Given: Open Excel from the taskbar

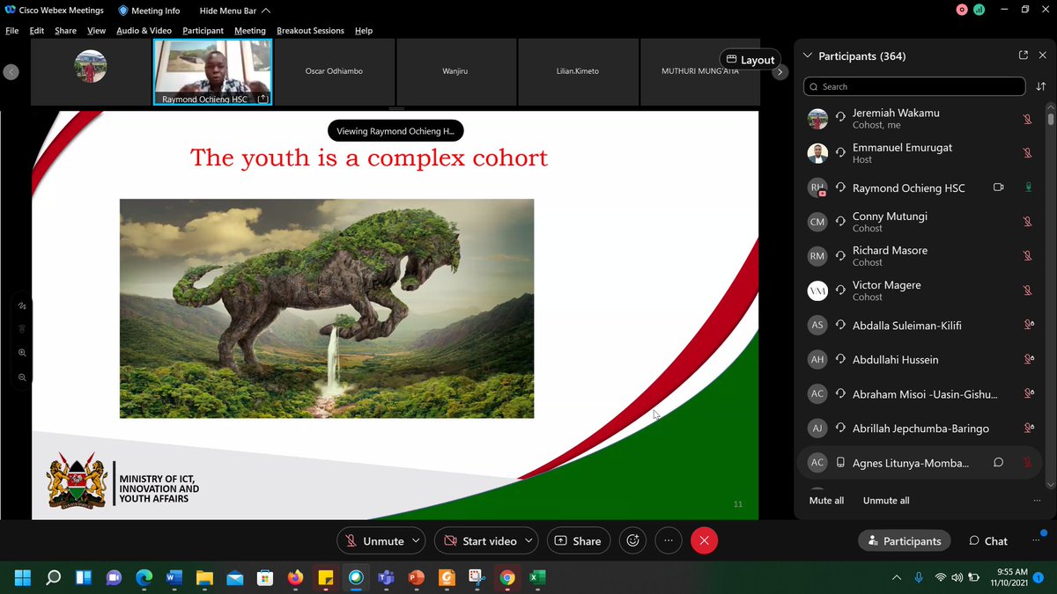Looking at the screenshot, I should click(537, 577).
